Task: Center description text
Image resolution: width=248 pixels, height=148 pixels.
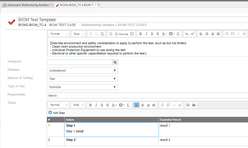Action: click(x=207, y=34)
